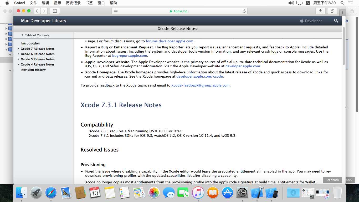Open the Apple menu
359x202 pixels.
tap(7, 3)
